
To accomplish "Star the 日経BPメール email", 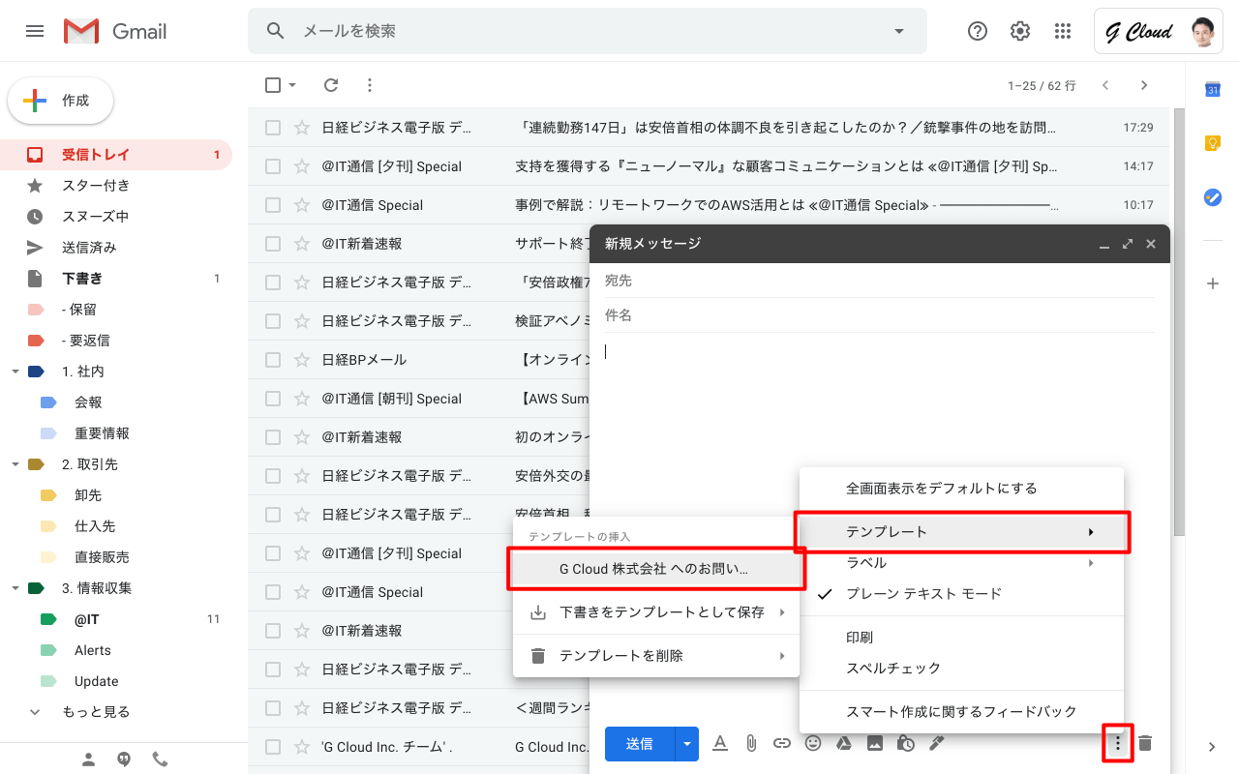I will click(302, 360).
